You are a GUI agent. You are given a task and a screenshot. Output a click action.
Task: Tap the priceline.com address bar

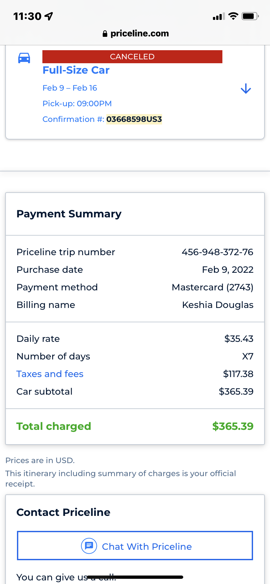point(135,34)
